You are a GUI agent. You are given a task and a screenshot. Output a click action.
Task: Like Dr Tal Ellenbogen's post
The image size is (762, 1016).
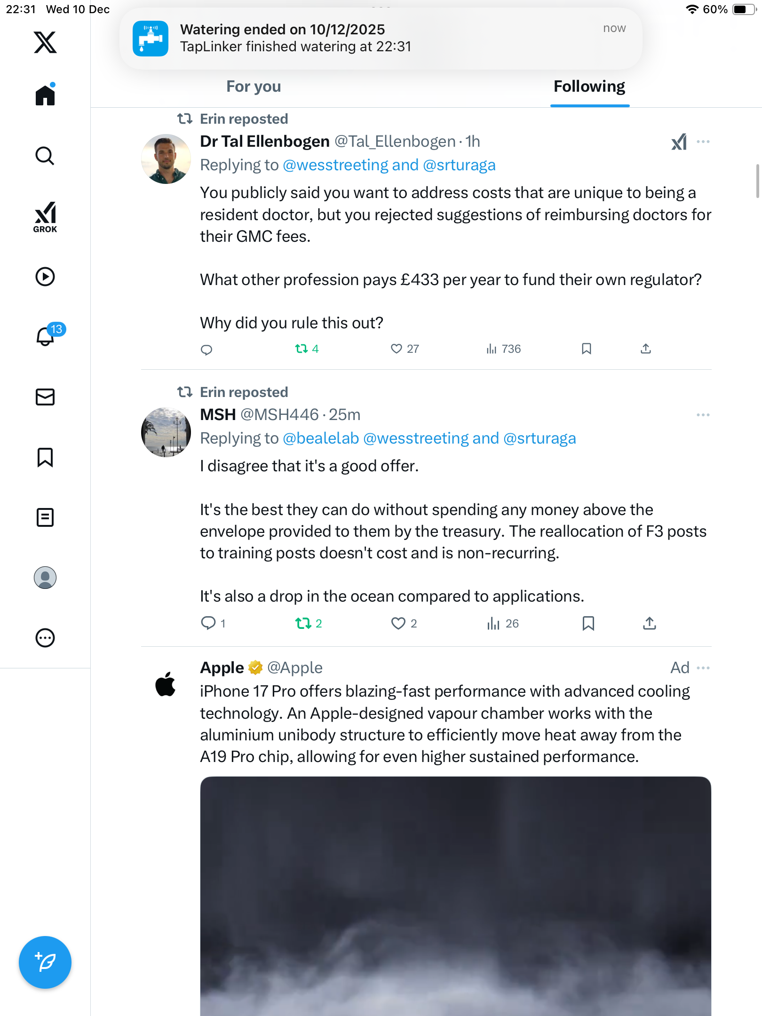click(x=397, y=349)
